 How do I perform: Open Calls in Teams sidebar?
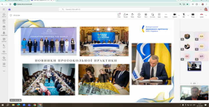pyautogui.click(x=4, y=46)
